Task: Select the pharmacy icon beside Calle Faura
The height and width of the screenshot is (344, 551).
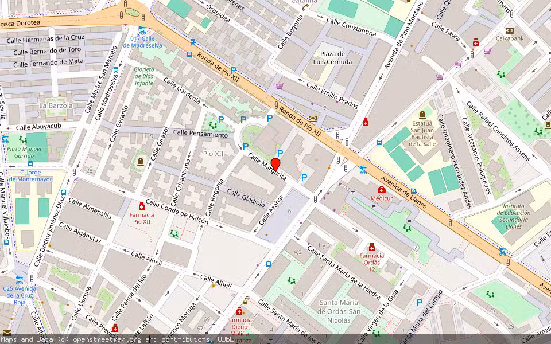Action: pos(476,42)
